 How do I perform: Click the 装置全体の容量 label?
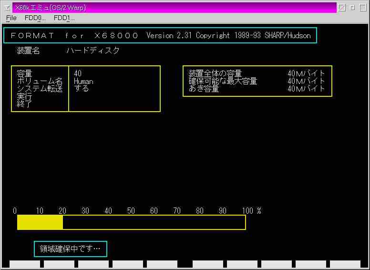(215, 73)
